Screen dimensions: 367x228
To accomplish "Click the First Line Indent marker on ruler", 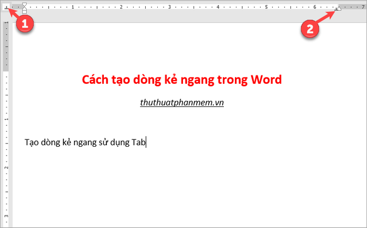I will click(x=24, y=5).
